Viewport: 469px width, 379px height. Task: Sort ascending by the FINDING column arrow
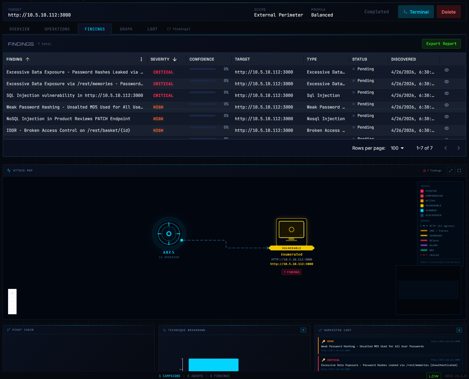click(x=28, y=59)
